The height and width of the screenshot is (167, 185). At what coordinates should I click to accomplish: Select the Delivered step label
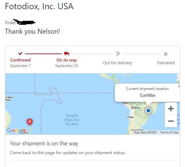(x=166, y=63)
